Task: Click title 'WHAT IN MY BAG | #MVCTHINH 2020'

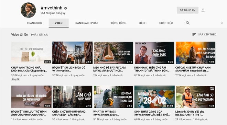Action: click(106, 113)
